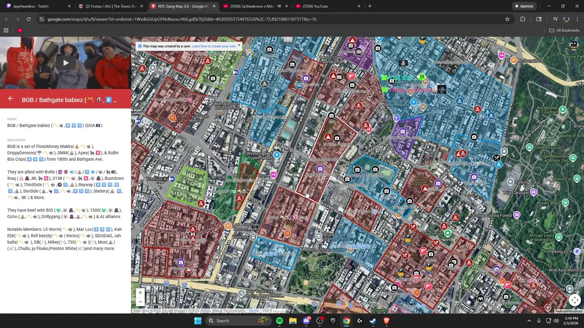
Task: Select the black X marker near Bronx Boulevard
Action: [496, 158]
